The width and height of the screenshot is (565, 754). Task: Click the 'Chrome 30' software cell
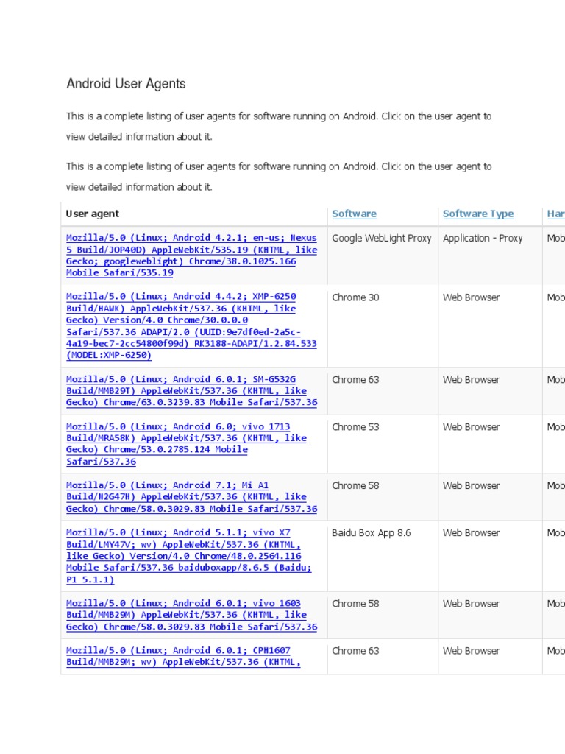click(x=355, y=297)
